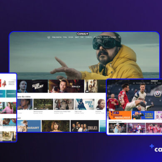162x162 pixels.
Task: Click the teal button in left window
Action: pos(11,94)
